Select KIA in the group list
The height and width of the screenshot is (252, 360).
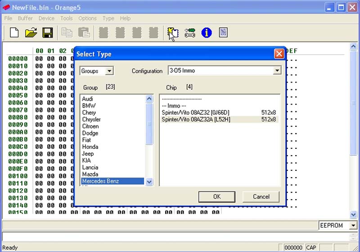112,161
